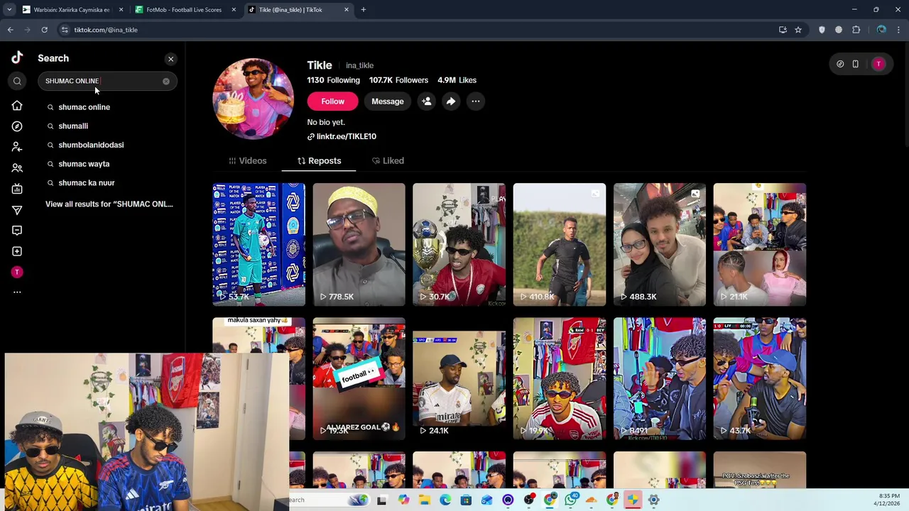
Task: Expand the tab search dropdown arrow
Action: coord(9,10)
